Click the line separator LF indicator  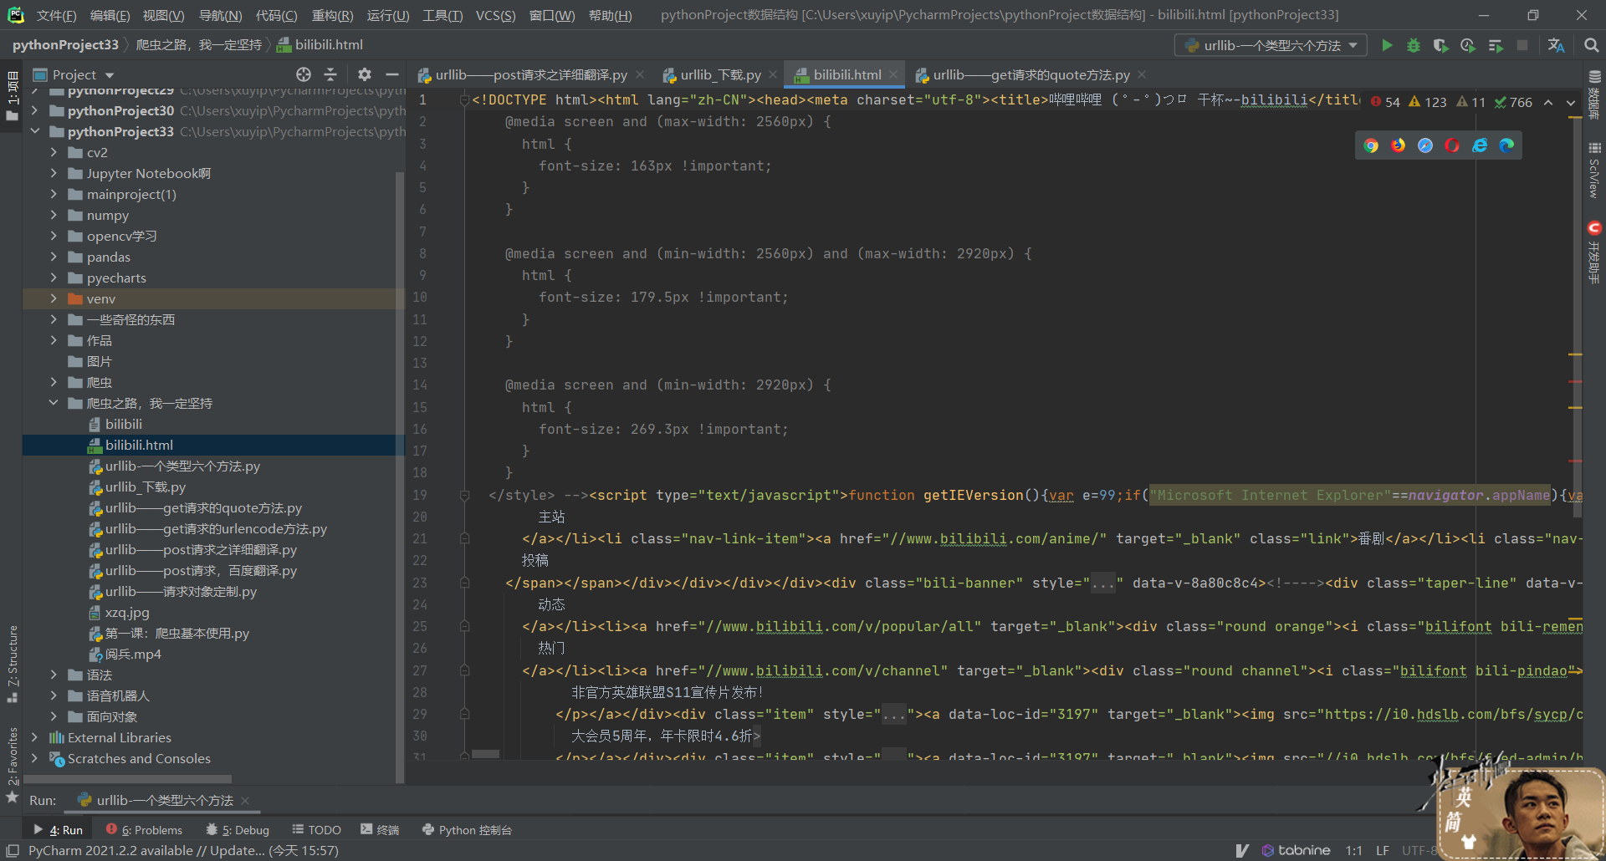tap(1383, 850)
